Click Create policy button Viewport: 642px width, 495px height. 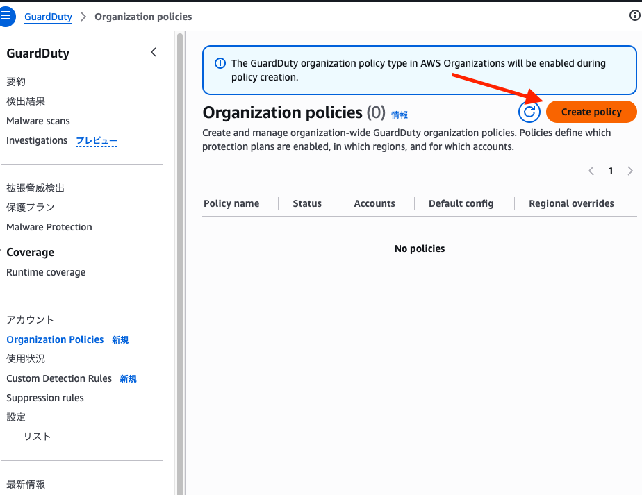click(591, 112)
